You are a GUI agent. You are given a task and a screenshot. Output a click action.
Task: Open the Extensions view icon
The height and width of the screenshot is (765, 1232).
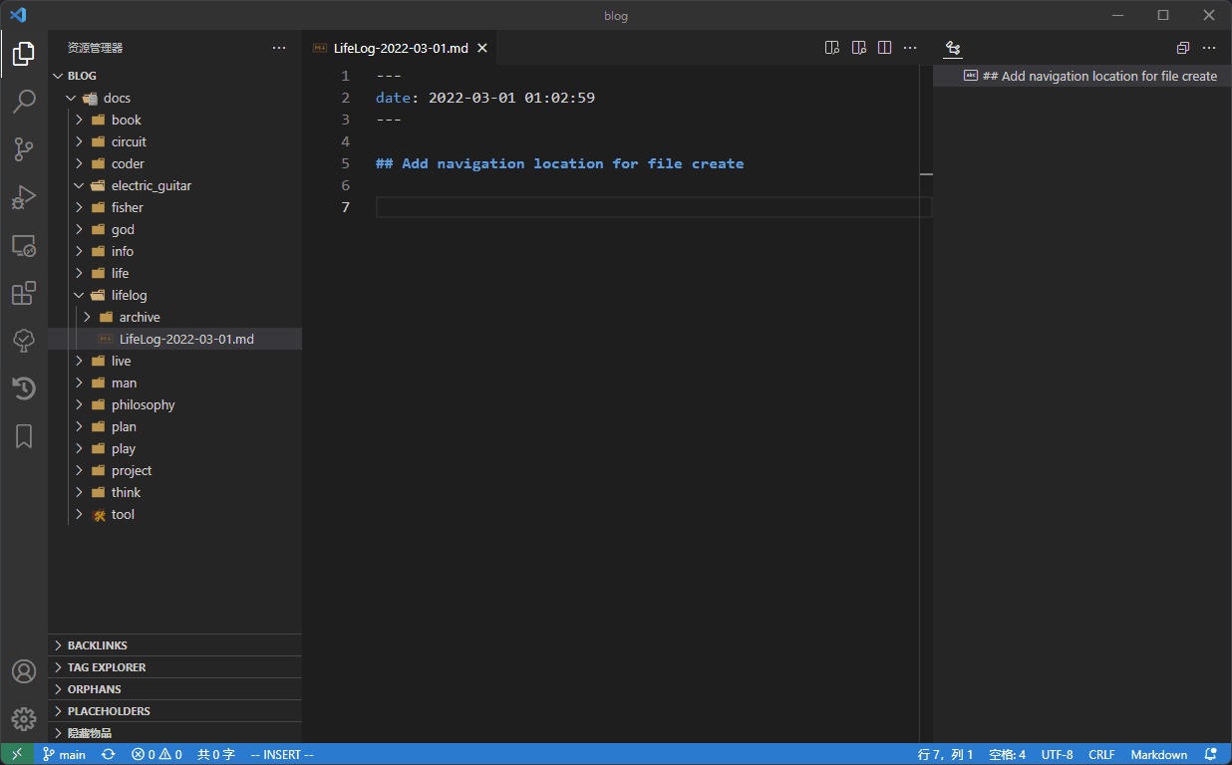tap(24, 293)
